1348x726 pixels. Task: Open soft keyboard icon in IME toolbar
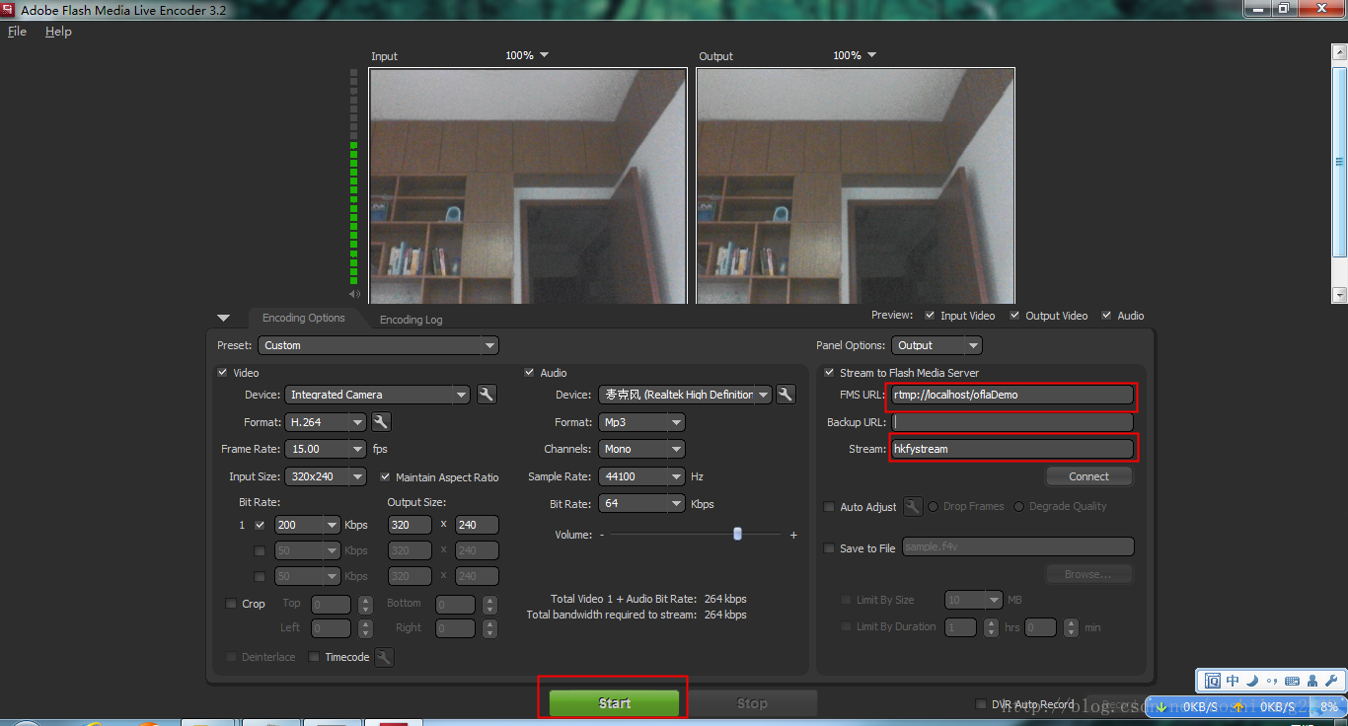click(1292, 681)
